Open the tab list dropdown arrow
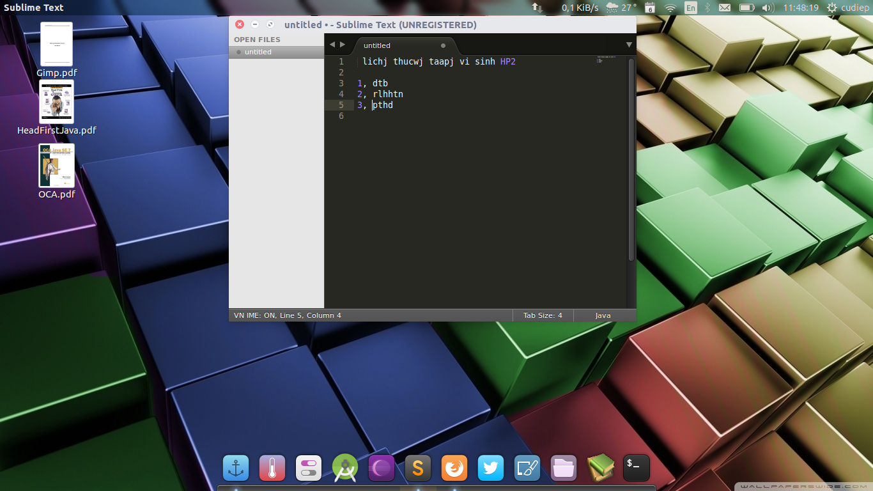Image resolution: width=873 pixels, height=491 pixels. (629, 45)
